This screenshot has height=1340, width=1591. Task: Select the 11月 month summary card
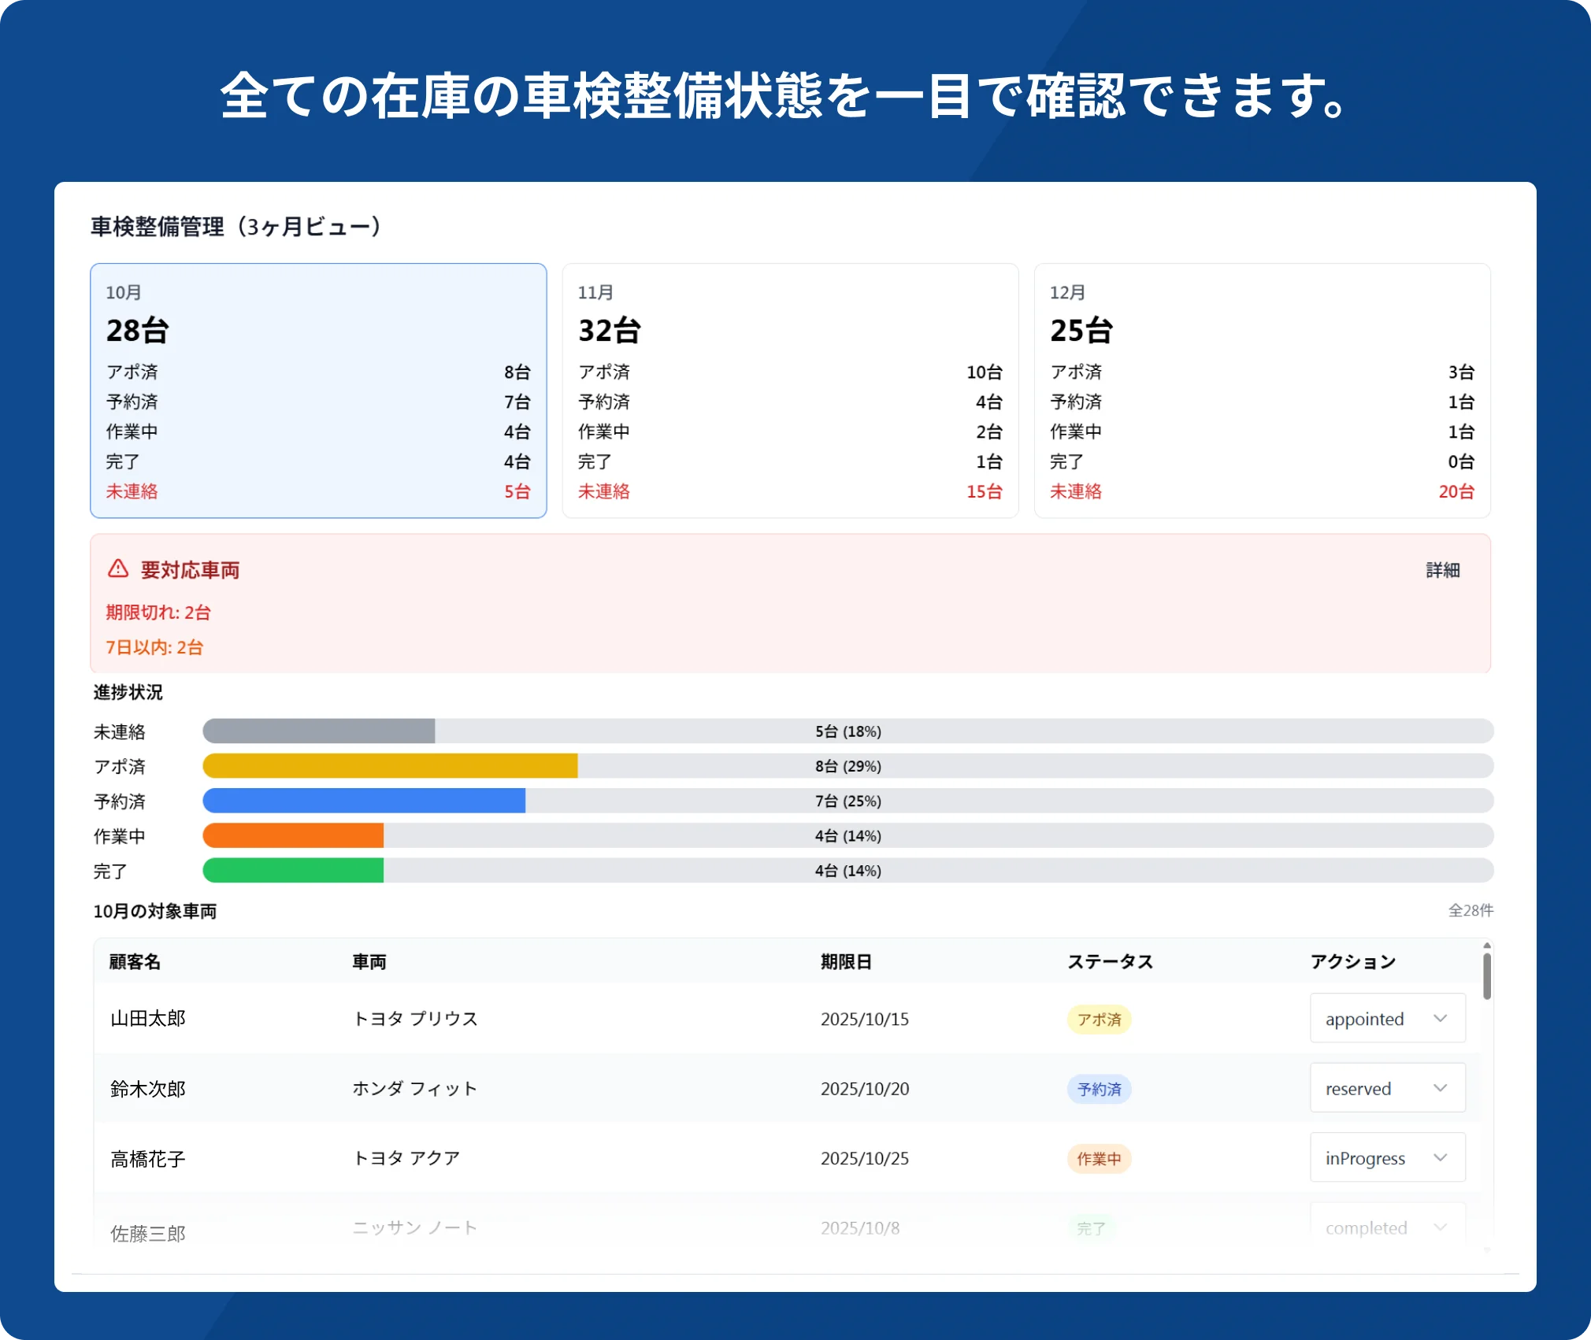pyautogui.click(x=790, y=391)
